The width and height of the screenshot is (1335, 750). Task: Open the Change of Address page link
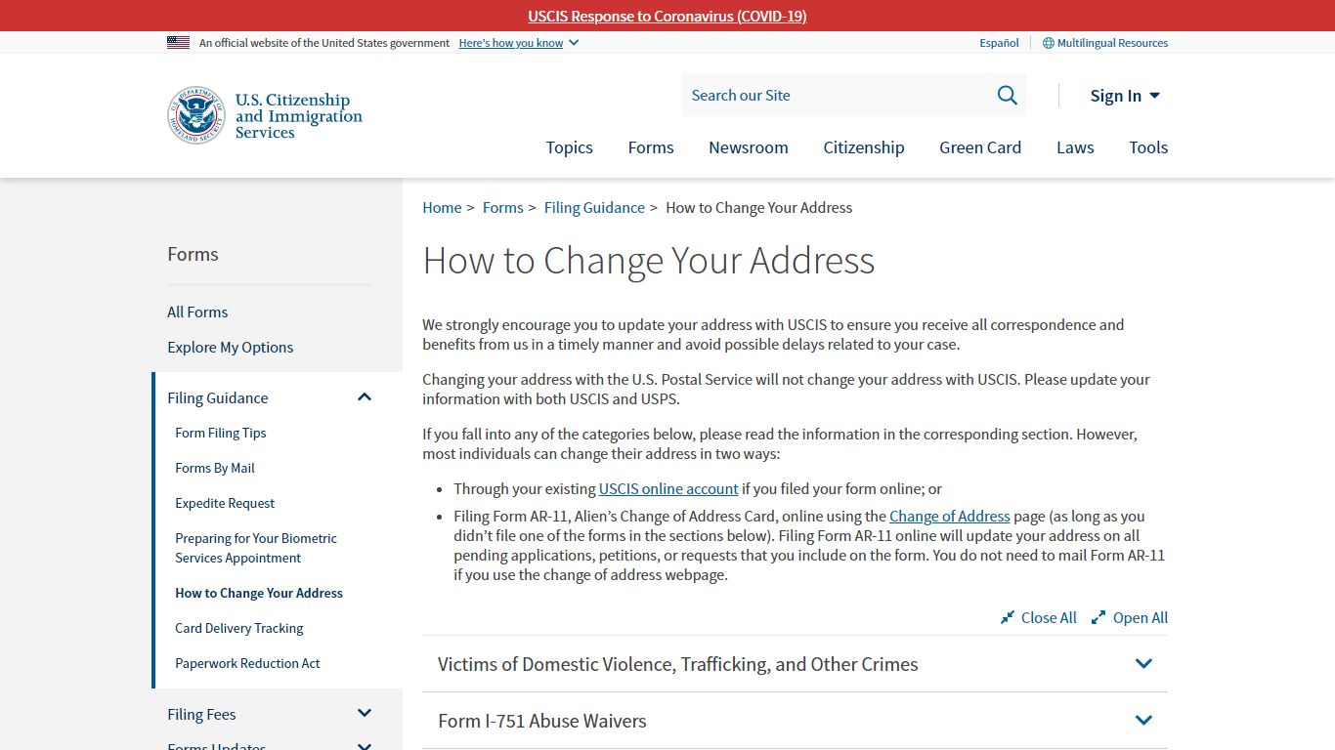(x=950, y=516)
